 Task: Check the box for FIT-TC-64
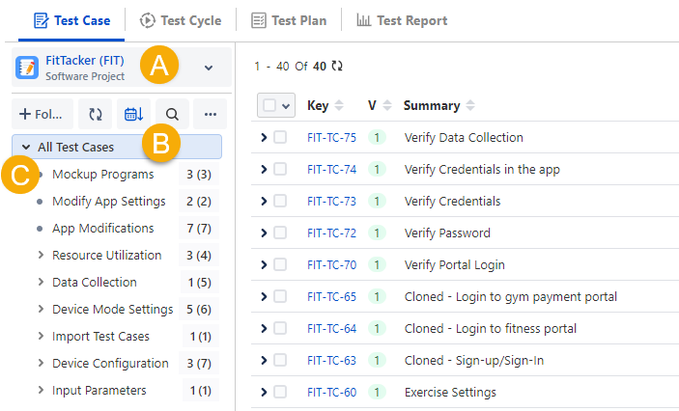click(280, 328)
